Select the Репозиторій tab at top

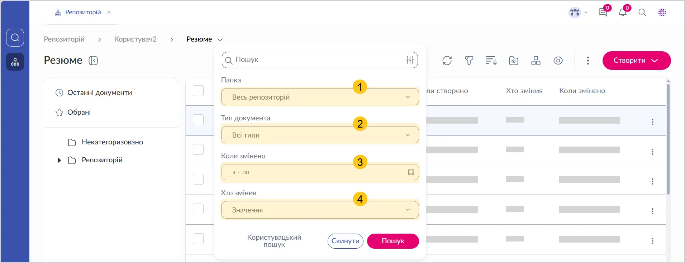pyautogui.click(x=83, y=13)
